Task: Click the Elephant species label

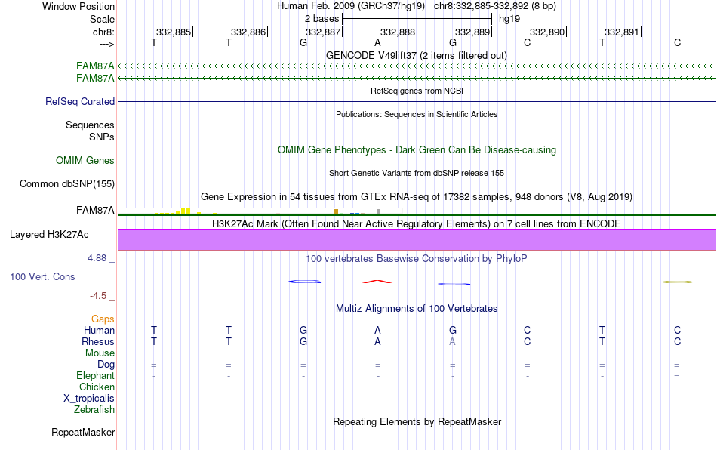Action: 96,375
